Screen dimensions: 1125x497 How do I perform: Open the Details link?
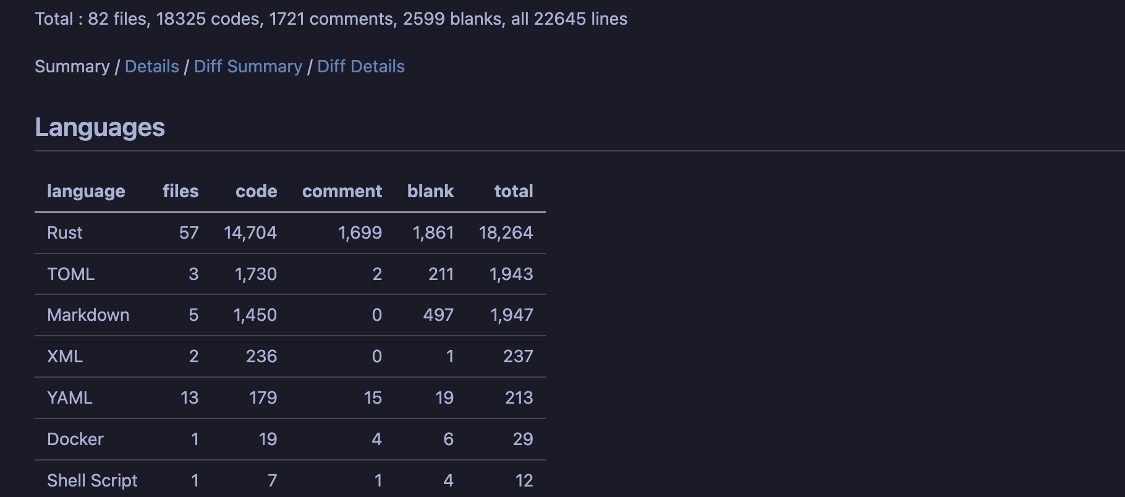pyautogui.click(x=151, y=67)
